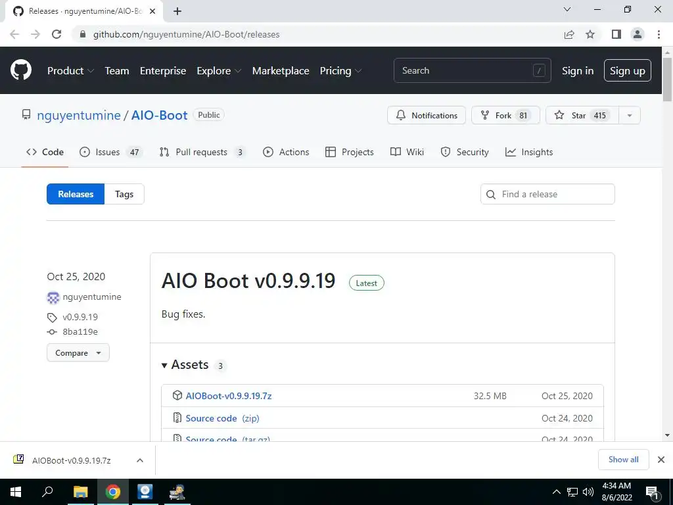
Task: Switch to the Code tab
Action: pos(45,152)
